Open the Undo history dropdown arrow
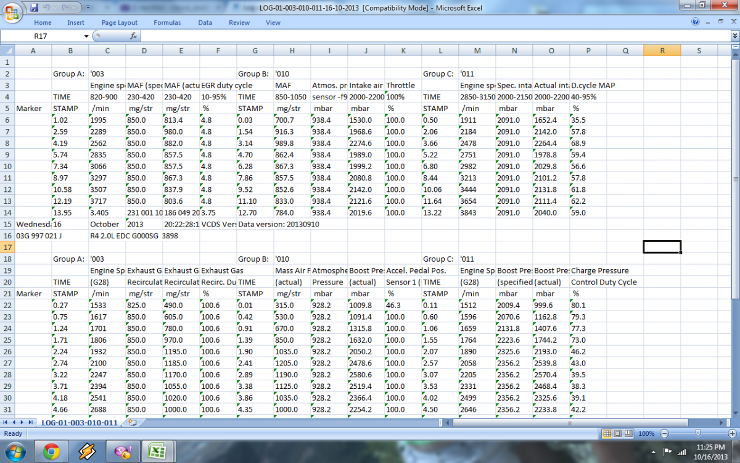The width and height of the screenshot is (740, 463). point(56,7)
